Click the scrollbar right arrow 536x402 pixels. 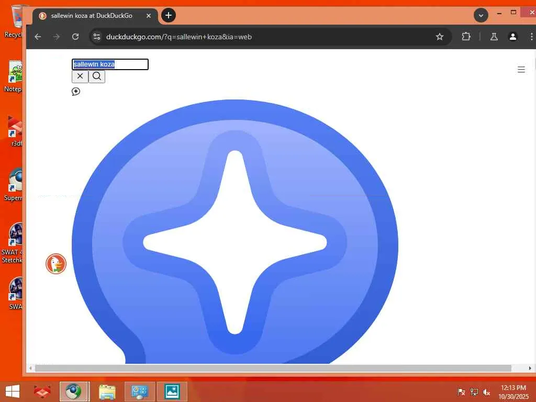click(x=530, y=368)
